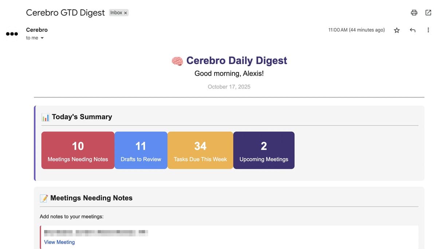Click the Cerebro sender name
This screenshot has height=249, width=437.
[x=37, y=30]
